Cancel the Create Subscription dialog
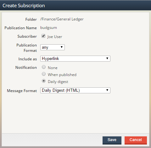The image size is (151, 148). 136,140
